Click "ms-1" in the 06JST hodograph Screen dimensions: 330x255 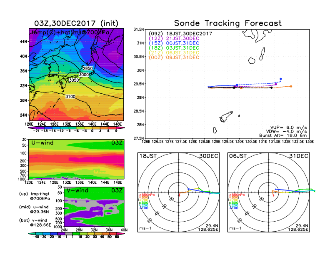coord(235,228)
